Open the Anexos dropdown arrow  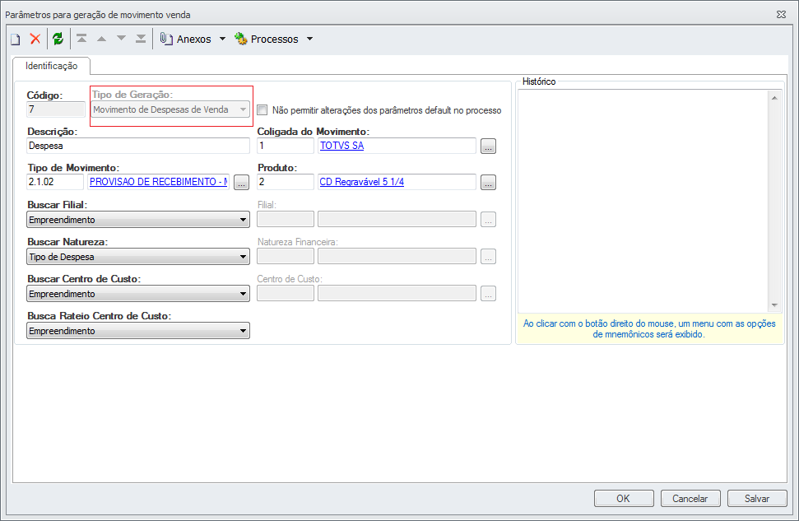(222, 39)
